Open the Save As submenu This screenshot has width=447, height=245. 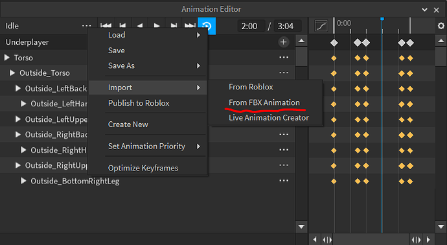(148, 65)
